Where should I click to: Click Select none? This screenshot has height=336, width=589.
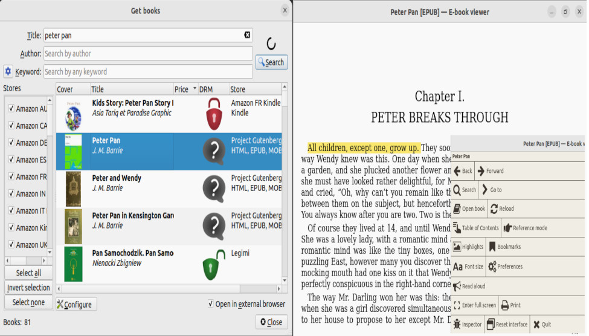28,302
